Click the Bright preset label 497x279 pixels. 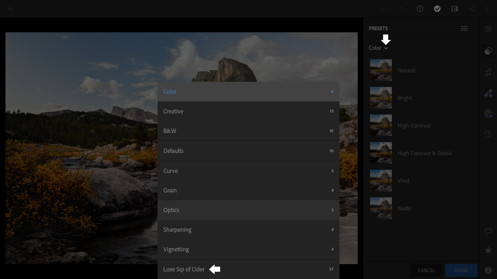pyautogui.click(x=405, y=98)
